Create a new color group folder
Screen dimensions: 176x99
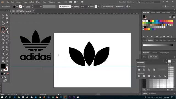pos(164,37)
